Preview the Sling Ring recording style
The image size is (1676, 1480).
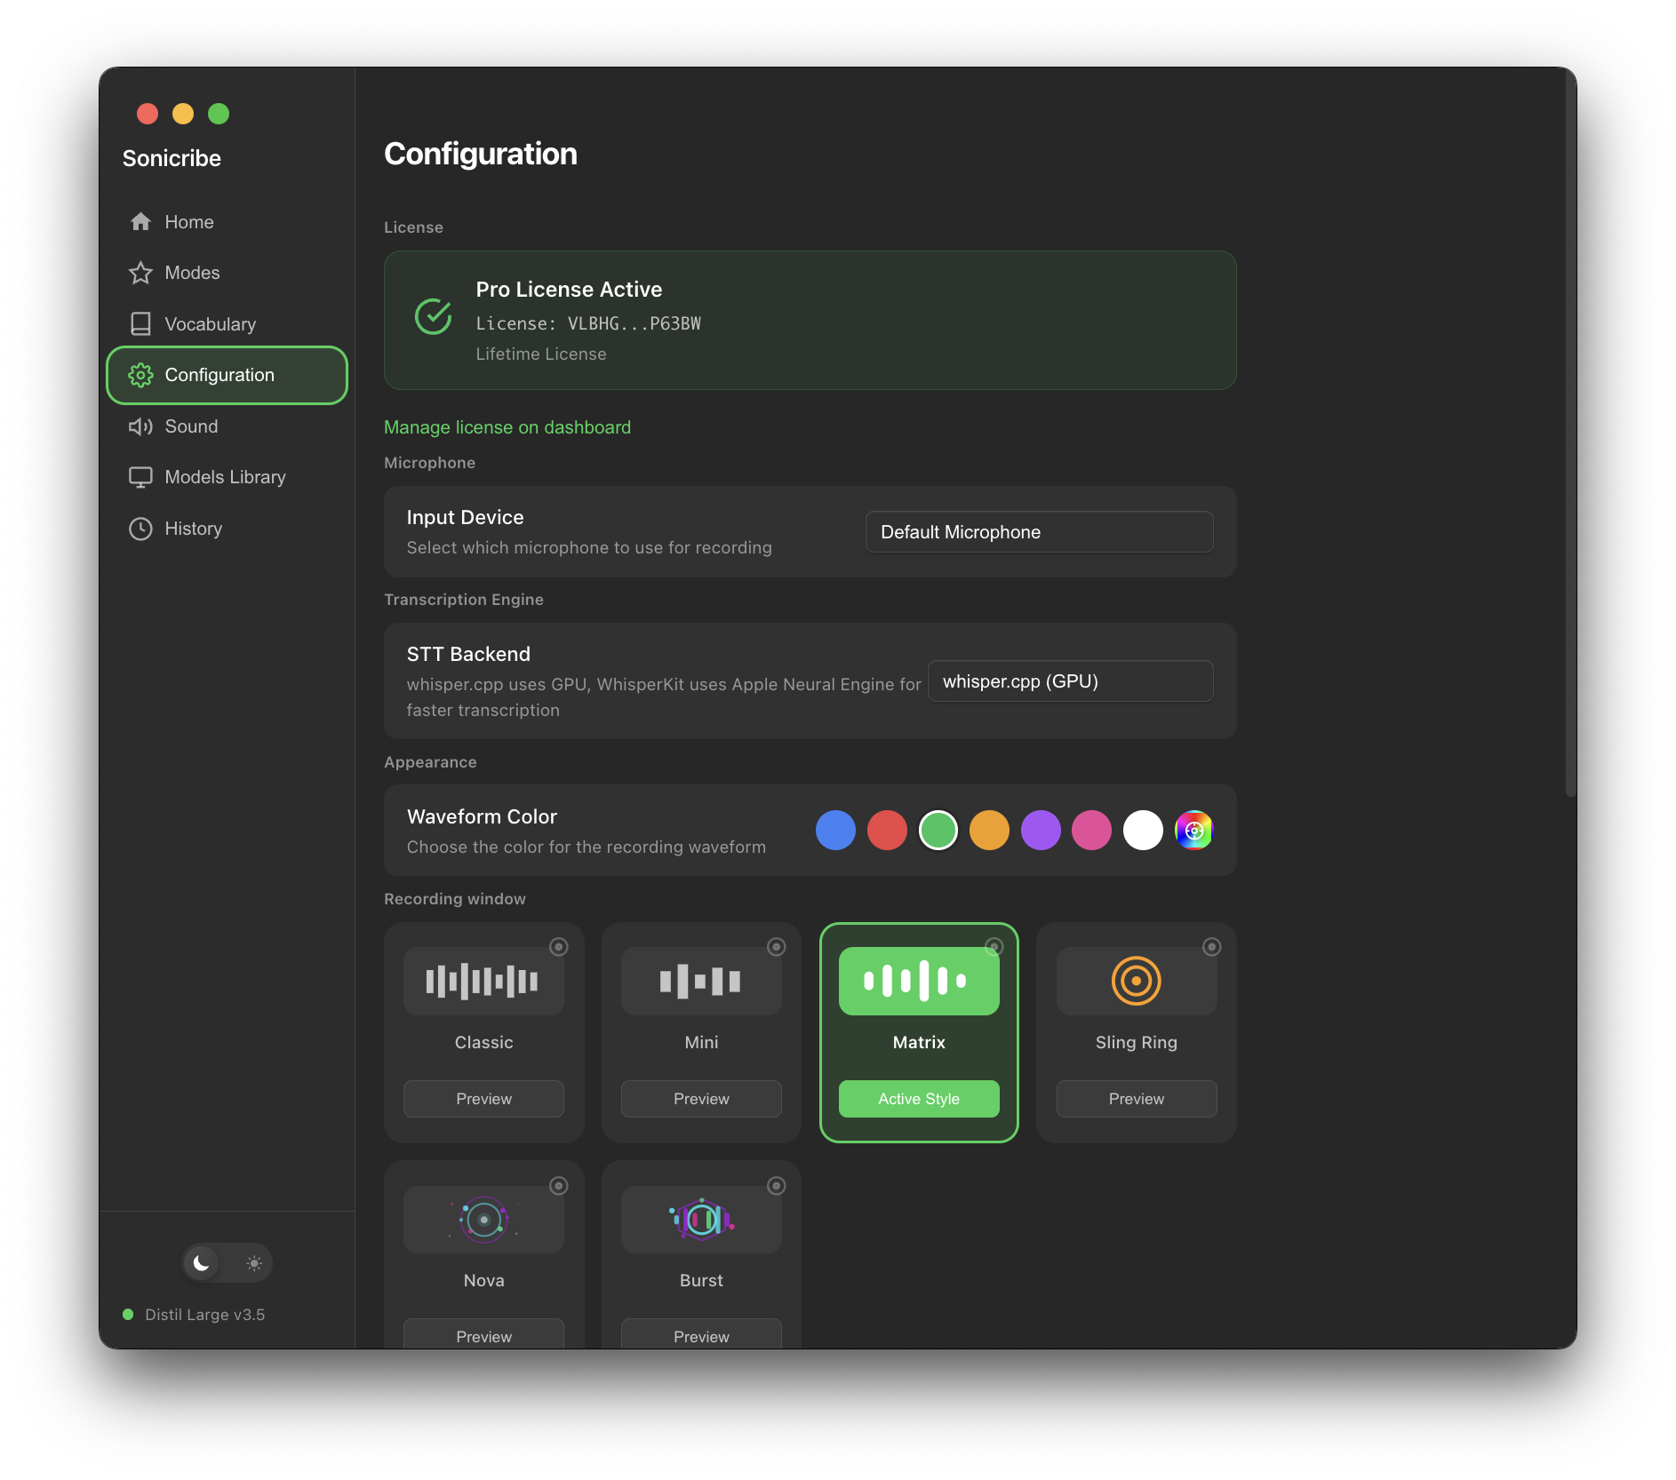click(1137, 1099)
